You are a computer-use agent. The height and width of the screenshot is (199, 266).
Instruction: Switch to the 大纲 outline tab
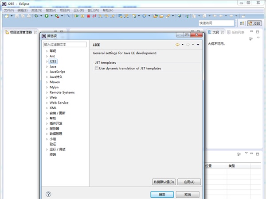coord(215,32)
